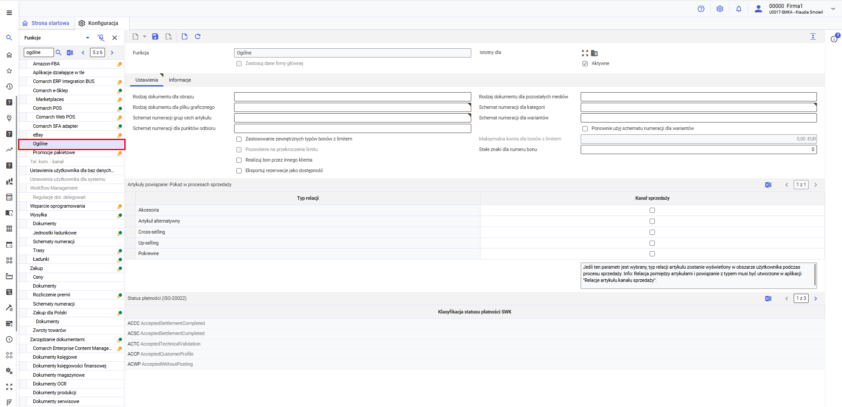Tick the 'Kanał sprzedaży' checkbox for Pokrewne
The image size is (842, 407).
point(652,254)
